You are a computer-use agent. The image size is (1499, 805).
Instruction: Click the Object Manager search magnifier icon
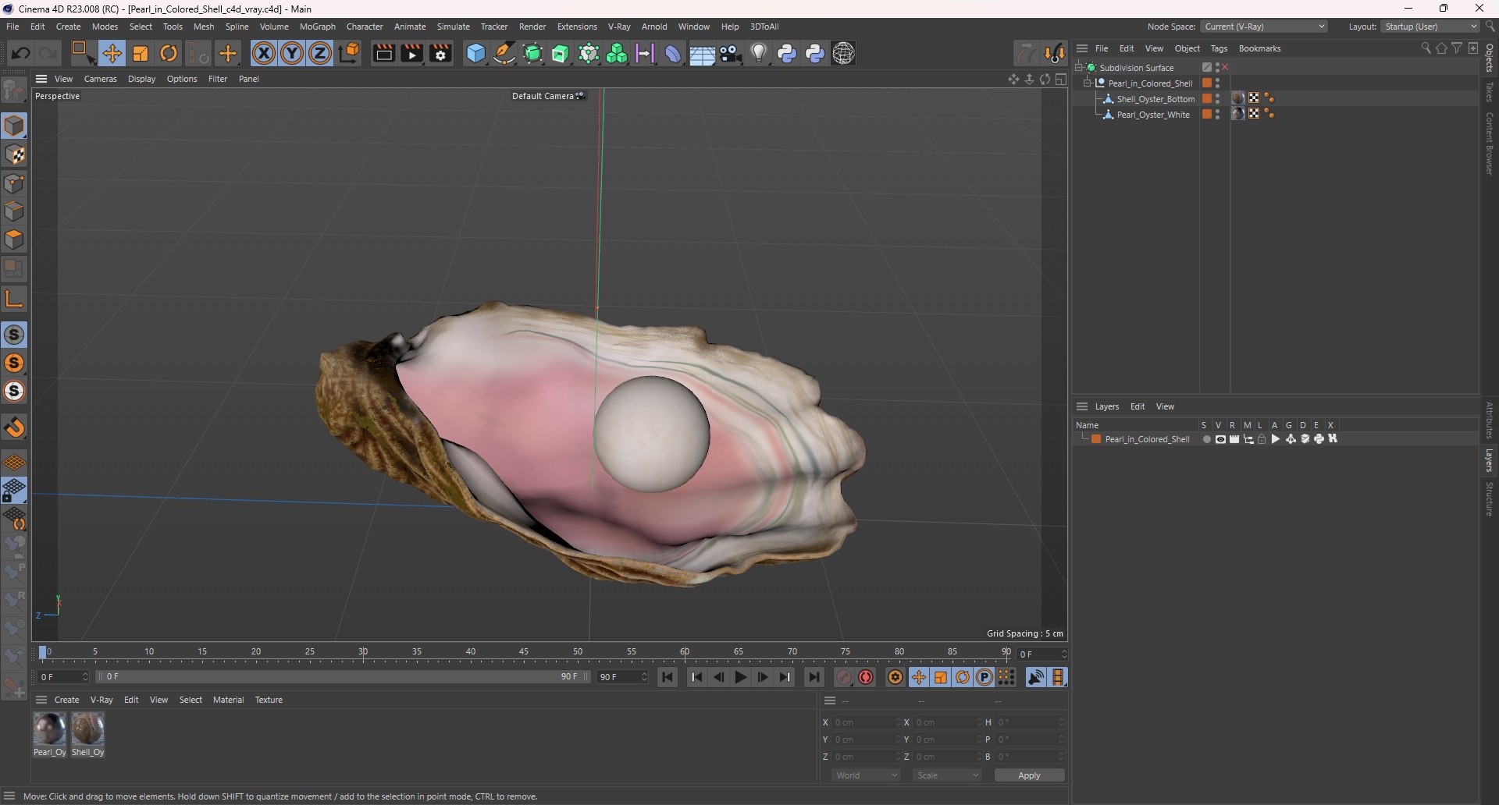[1426, 48]
